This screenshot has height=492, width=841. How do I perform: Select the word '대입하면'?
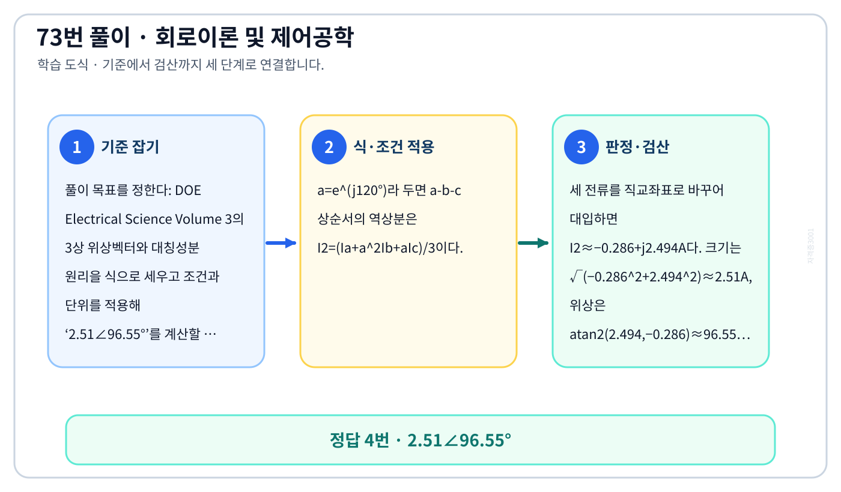point(594,219)
